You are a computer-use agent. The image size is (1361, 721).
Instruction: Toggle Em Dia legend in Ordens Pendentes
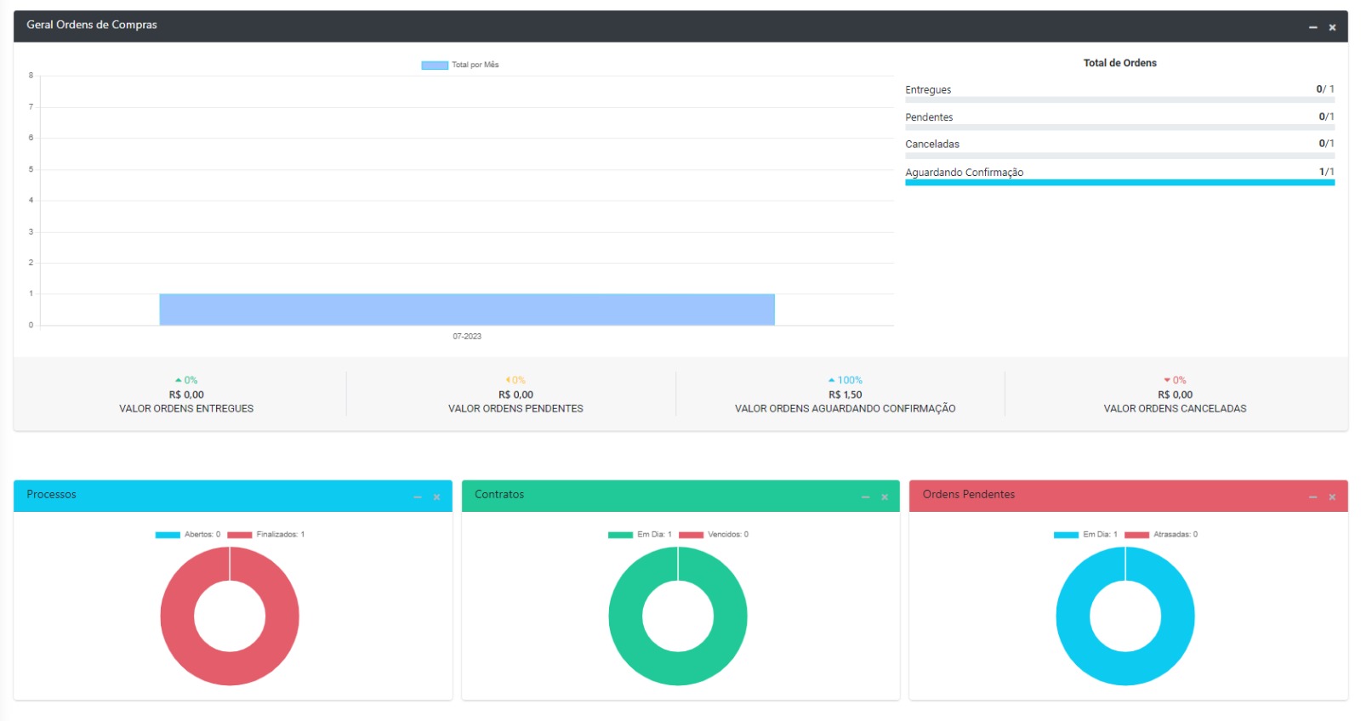tap(1085, 535)
